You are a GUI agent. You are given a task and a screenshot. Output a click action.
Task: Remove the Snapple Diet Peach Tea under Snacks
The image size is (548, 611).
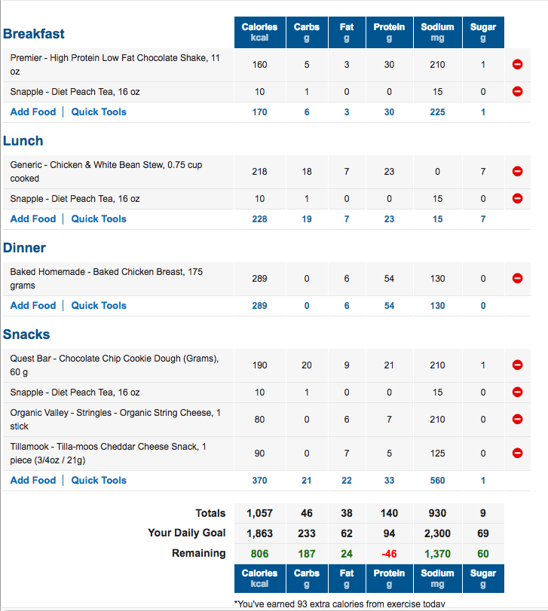tap(517, 392)
